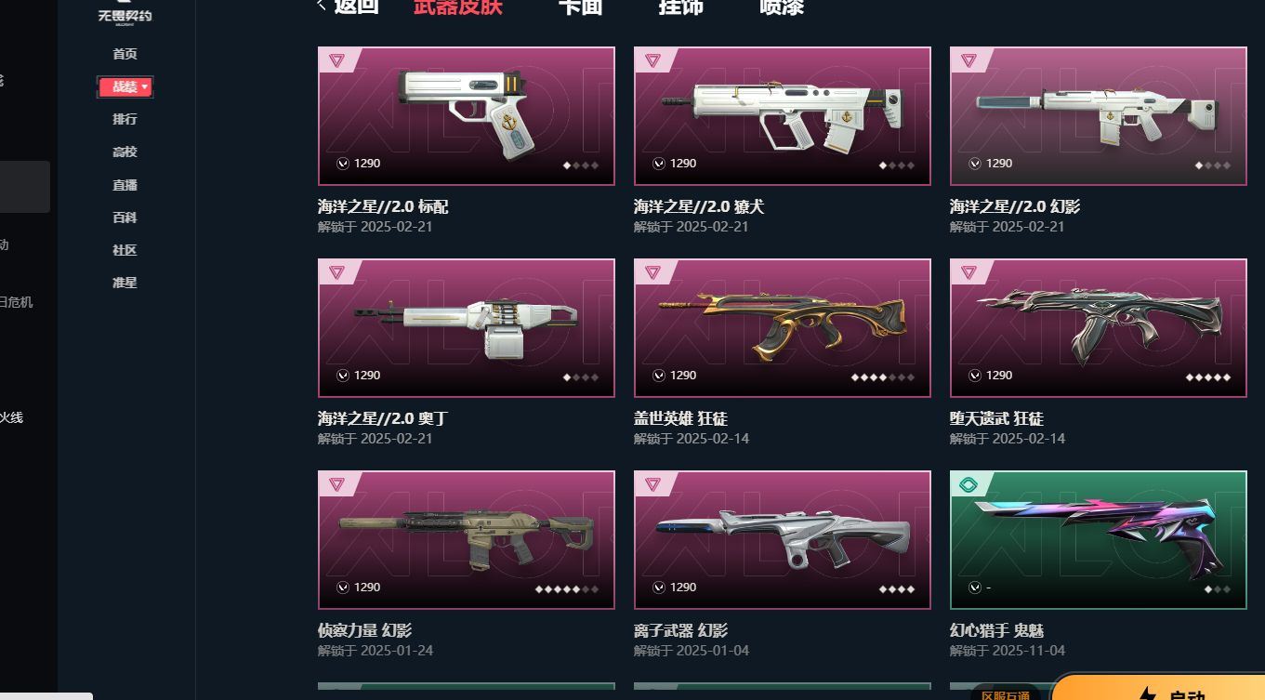Click the tier badge on 堕天遗武 狂徒 card
Image resolution: width=1265 pixels, height=700 pixels.
[x=969, y=272]
